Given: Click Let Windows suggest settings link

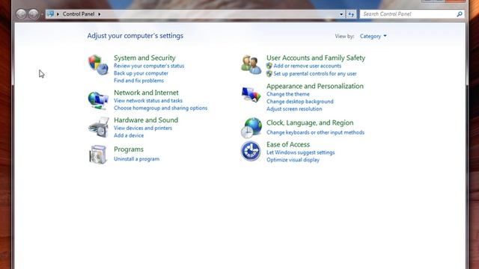Looking at the screenshot, I should coord(301,152).
